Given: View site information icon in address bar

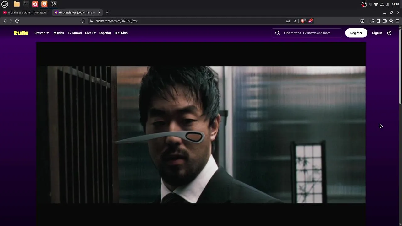Looking at the screenshot, I should coord(91,21).
